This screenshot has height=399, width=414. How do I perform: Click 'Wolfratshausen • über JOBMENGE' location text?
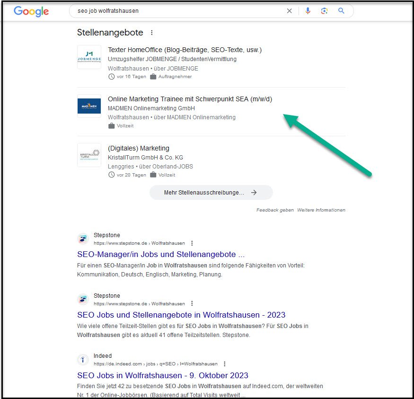153,68
